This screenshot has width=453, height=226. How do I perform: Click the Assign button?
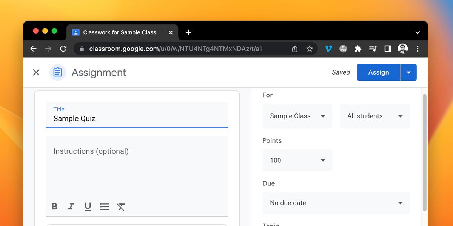[379, 72]
